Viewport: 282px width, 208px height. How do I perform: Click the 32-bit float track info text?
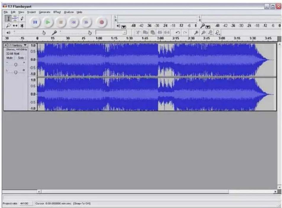[x=13, y=53]
